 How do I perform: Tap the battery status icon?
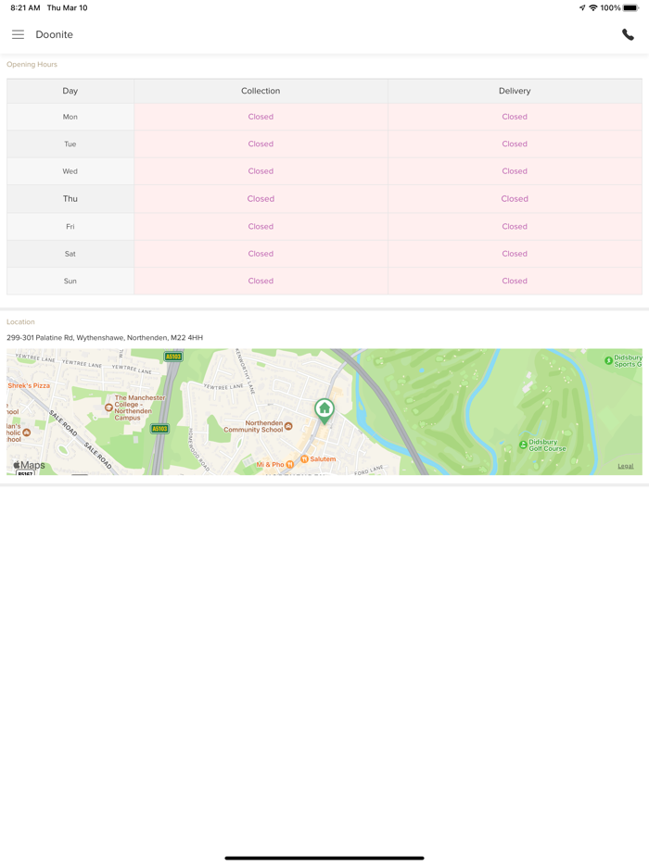click(x=630, y=7)
